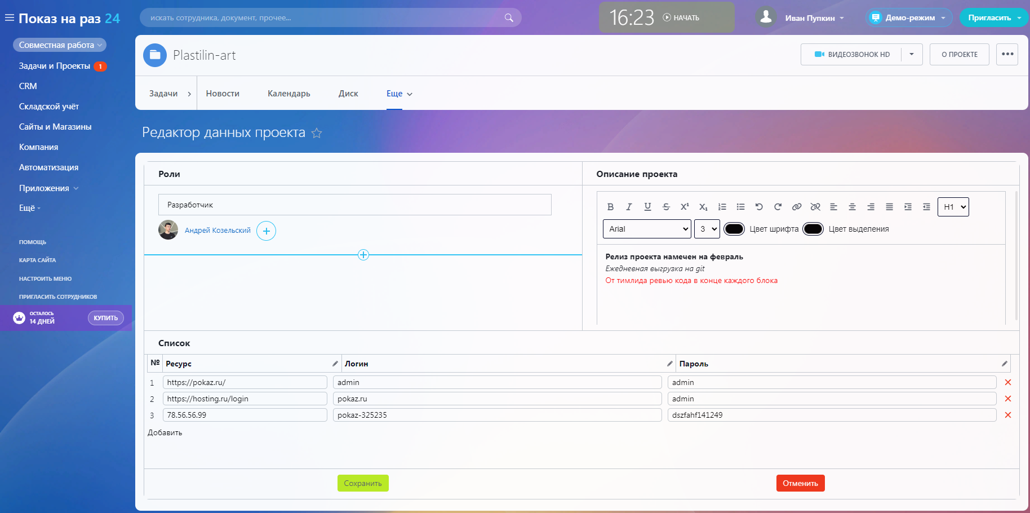
Task: Insert a numbered list
Action: coord(722,207)
